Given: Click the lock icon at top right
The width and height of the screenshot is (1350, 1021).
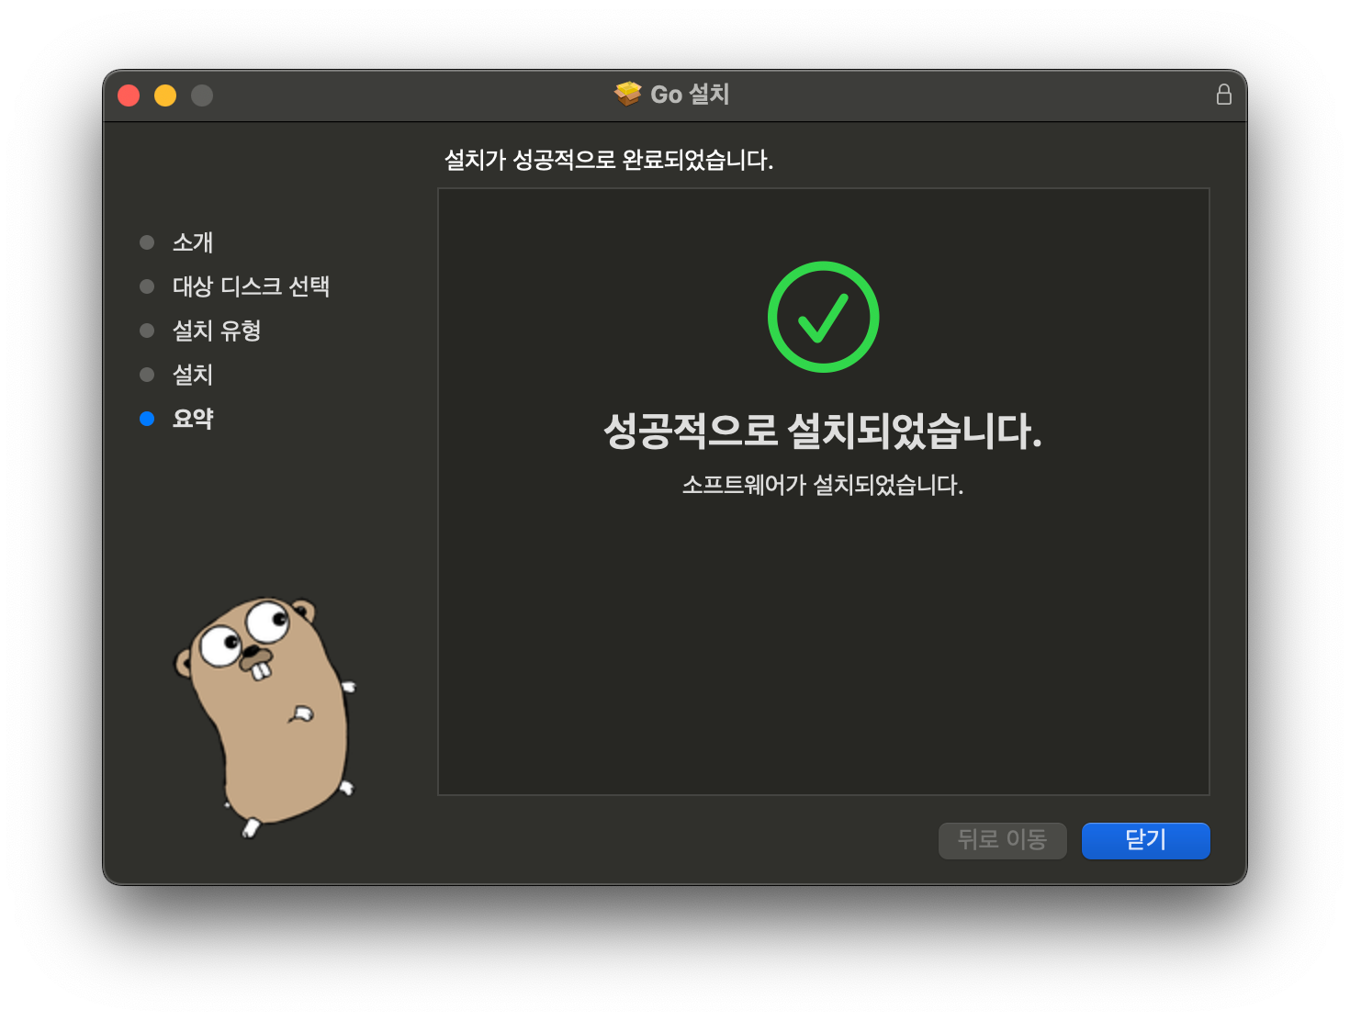Looking at the screenshot, I should (1223, 94).
